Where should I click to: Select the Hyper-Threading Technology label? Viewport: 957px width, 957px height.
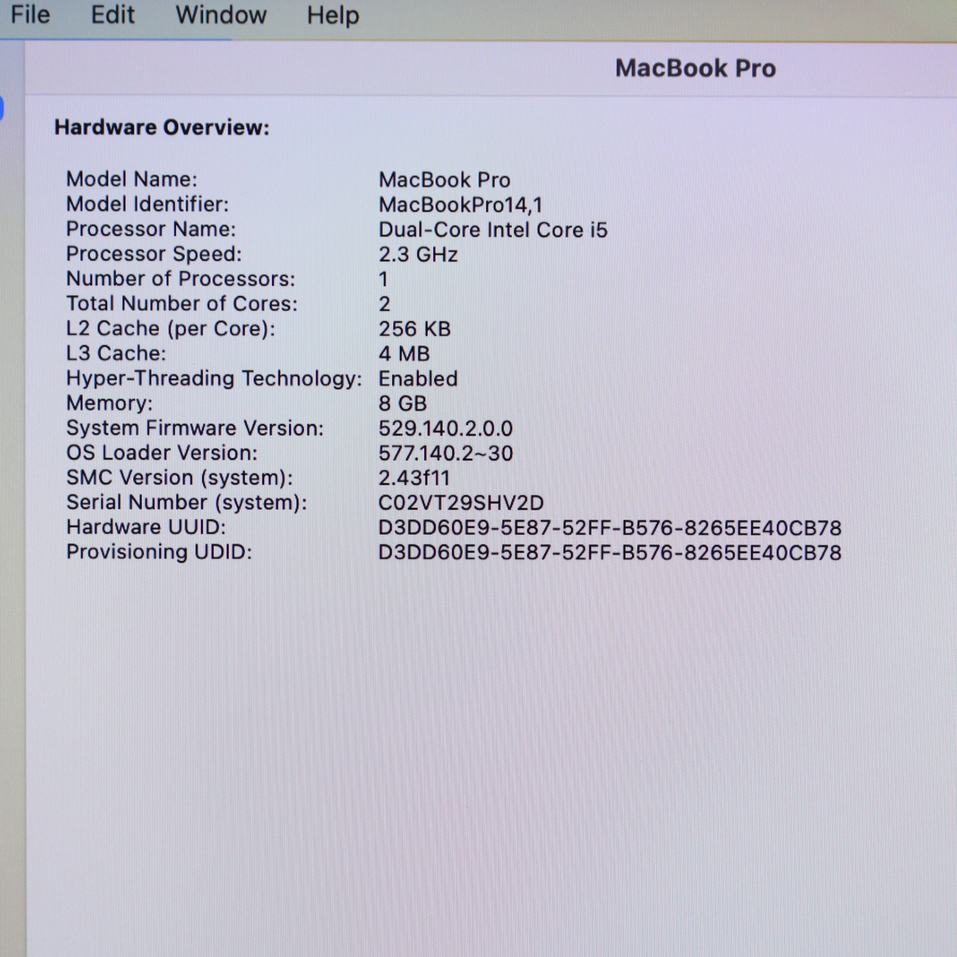pyautogui.click(x=214, y=379)
